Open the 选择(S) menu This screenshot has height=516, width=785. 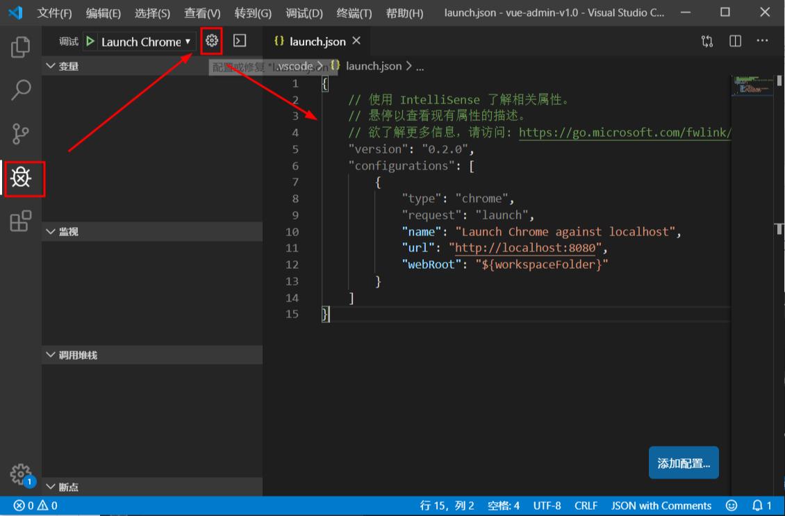coord(152,13)
